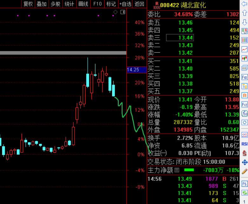Click the stock title 000422 湖北宜化
This screenshot has width=248, height=204.
tap(183, 5)
